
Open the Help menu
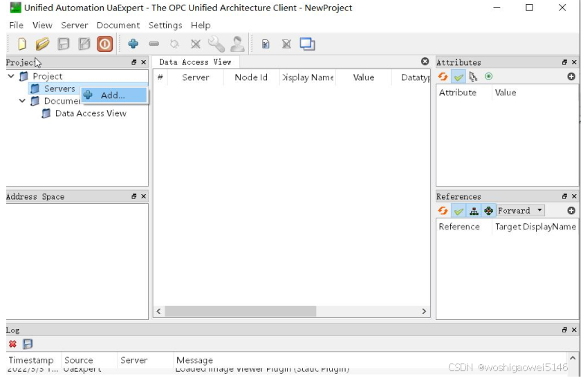click(201, 26)
